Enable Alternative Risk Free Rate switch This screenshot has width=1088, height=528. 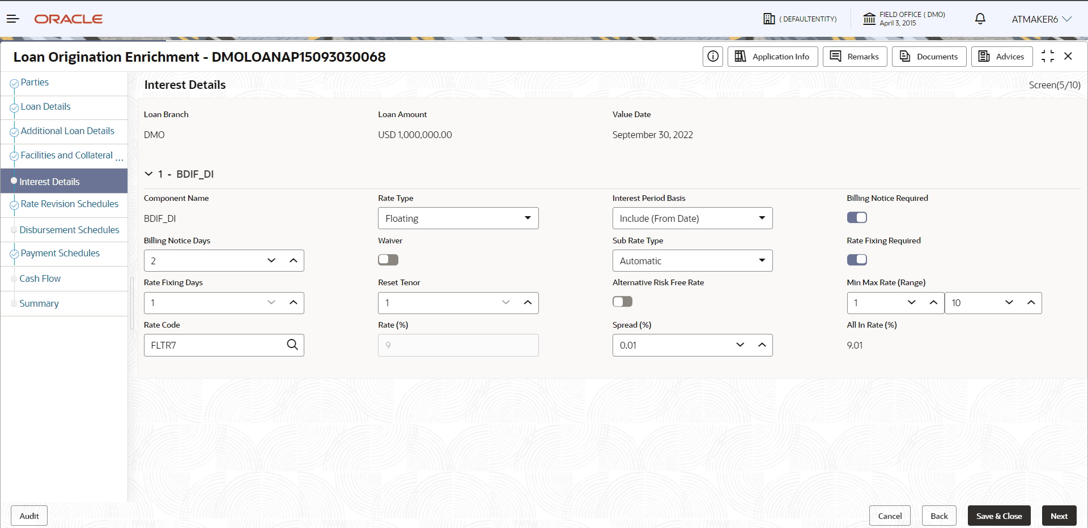pyautogui.click(x=622, y=302)
